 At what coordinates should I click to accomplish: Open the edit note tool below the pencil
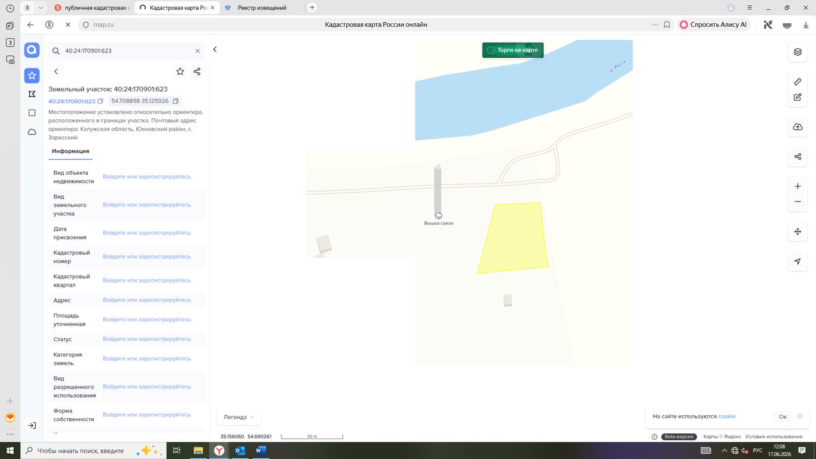(x=798, y=97)
